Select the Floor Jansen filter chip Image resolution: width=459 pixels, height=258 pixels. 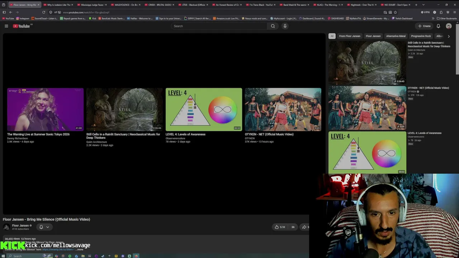tap(373, 36)
